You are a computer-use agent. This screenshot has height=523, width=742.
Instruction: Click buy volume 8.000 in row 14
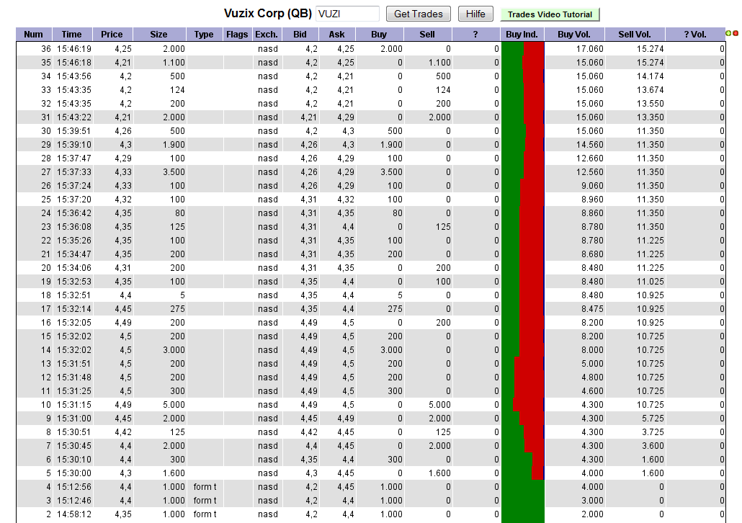(x=592, y=350)
